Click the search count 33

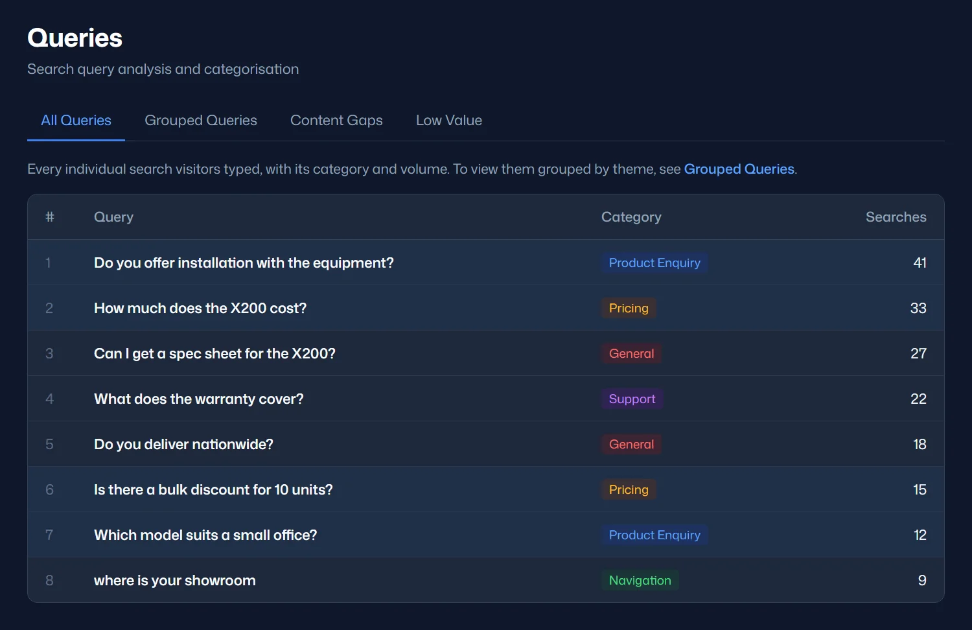pyautogui.click(x=918, y=308)
